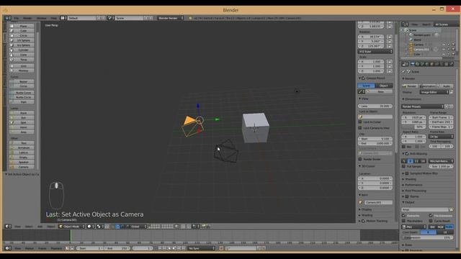
Task: Open the File menu
Action: tap(17, 18)
